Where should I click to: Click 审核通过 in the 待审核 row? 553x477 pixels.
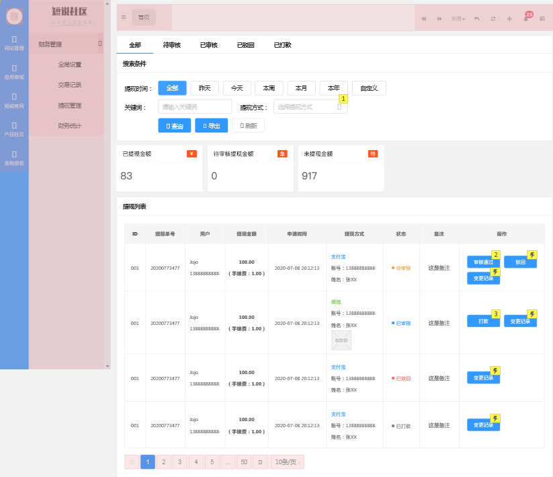[484, 262]
